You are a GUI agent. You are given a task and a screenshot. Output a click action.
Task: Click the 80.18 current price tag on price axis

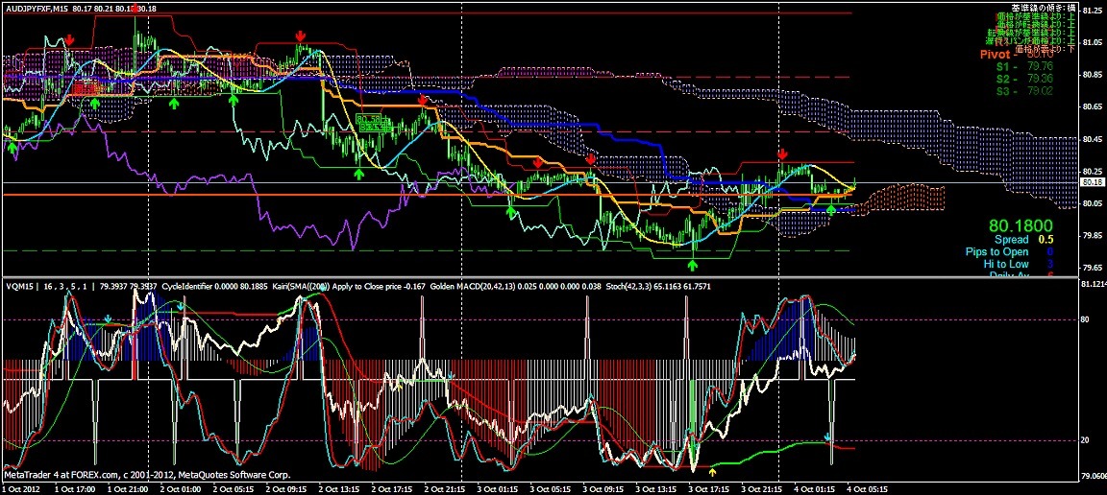pos(1091,181)
